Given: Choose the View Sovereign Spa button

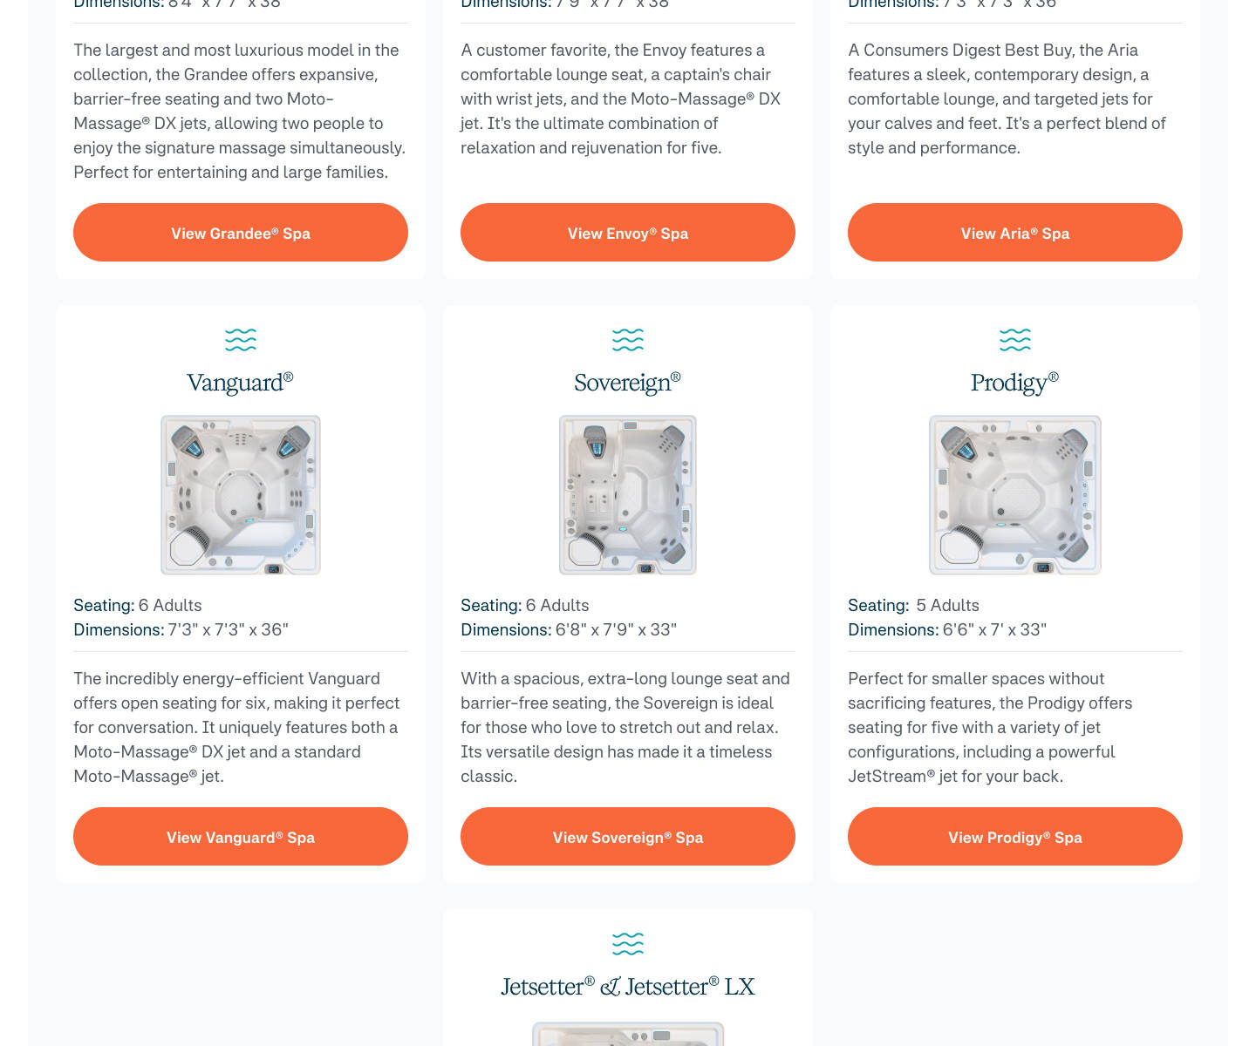Looking at the screenshot, I should pos(628,837).
